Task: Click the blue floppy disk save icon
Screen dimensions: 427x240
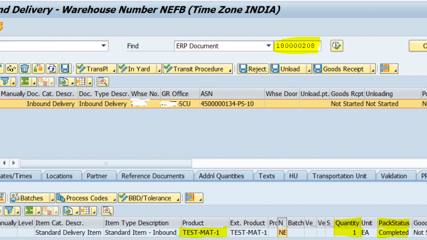Action: (x=65, y=68)
